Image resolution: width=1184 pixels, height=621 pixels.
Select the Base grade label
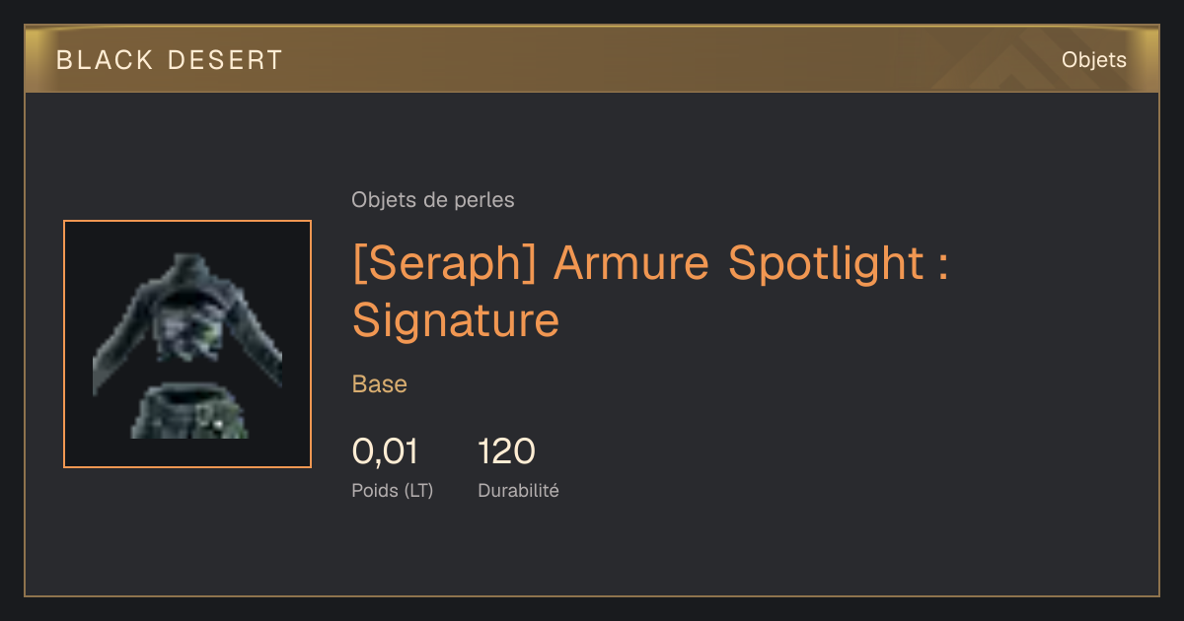pos(380,384)
